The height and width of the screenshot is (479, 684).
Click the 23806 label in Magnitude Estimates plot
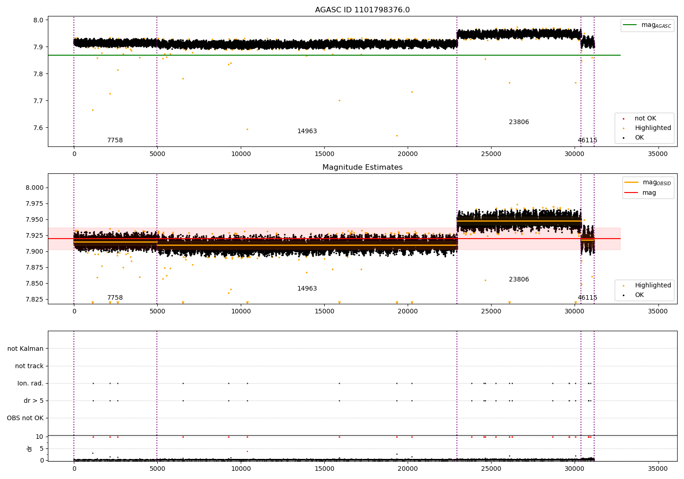(519, 280)
